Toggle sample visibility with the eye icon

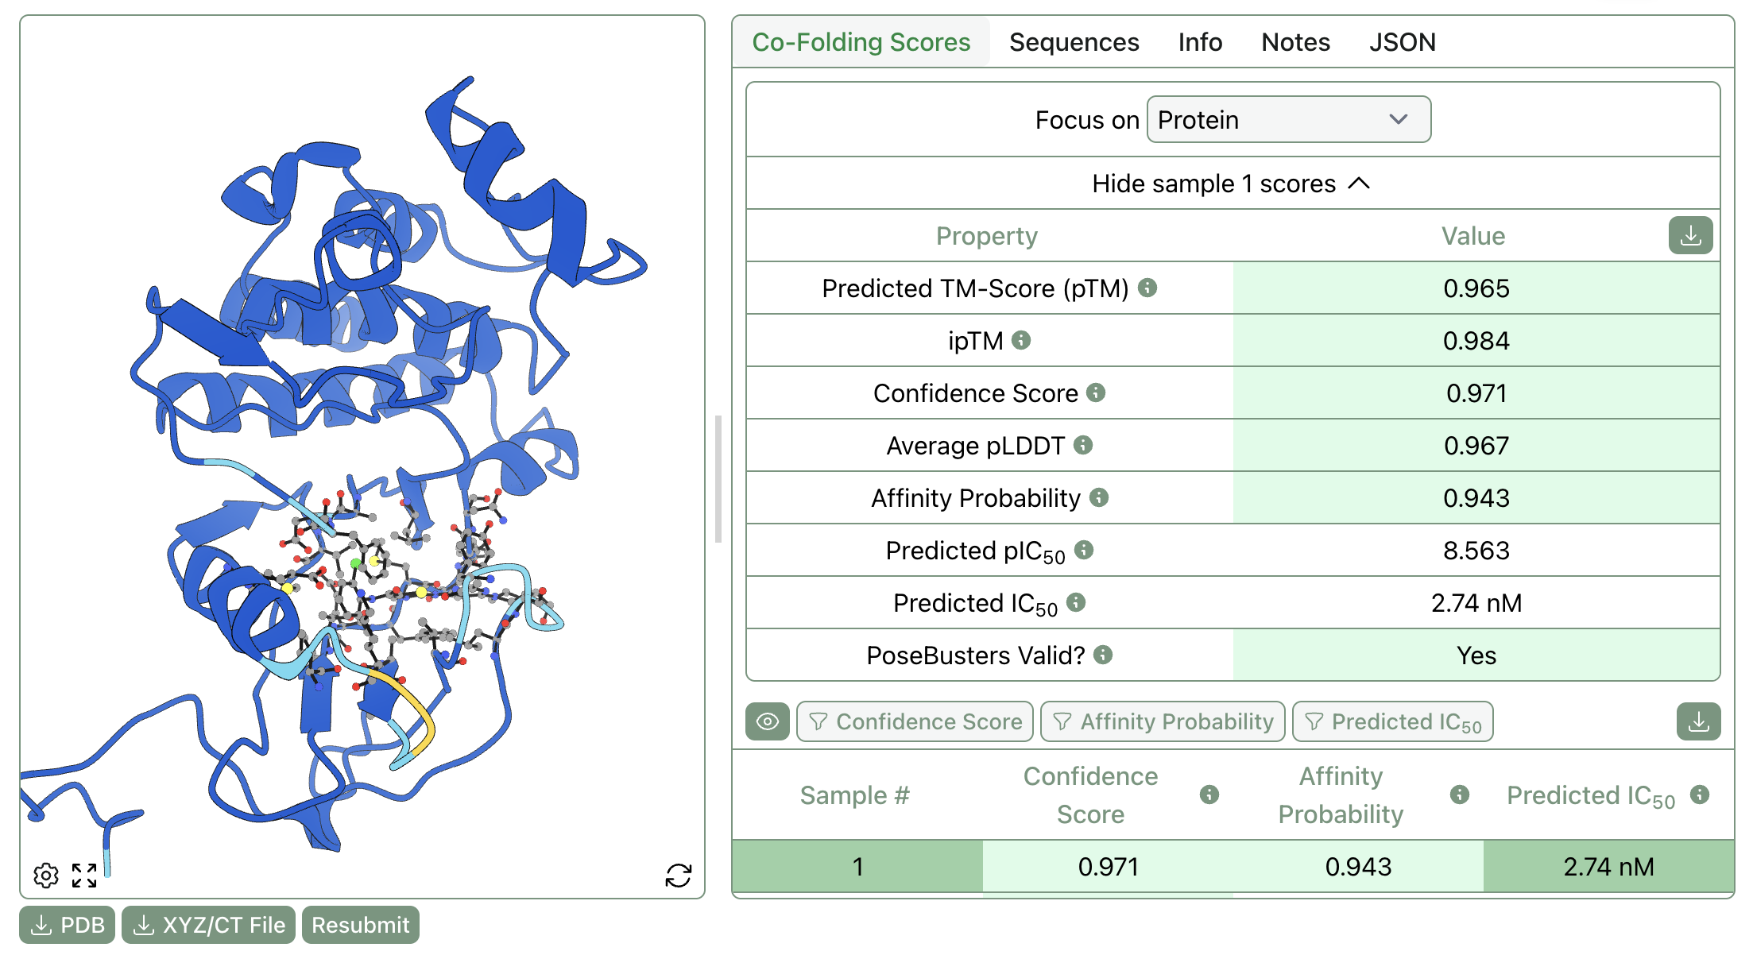point(767,721)
